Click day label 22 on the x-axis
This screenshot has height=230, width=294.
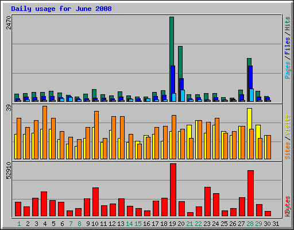198,224
